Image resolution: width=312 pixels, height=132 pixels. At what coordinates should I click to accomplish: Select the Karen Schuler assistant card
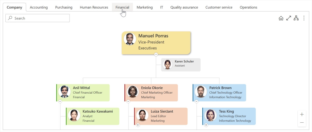(181, 65)
